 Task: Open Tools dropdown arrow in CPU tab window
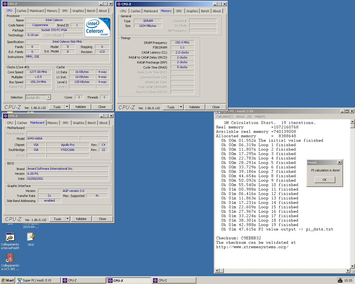[67, 107]
